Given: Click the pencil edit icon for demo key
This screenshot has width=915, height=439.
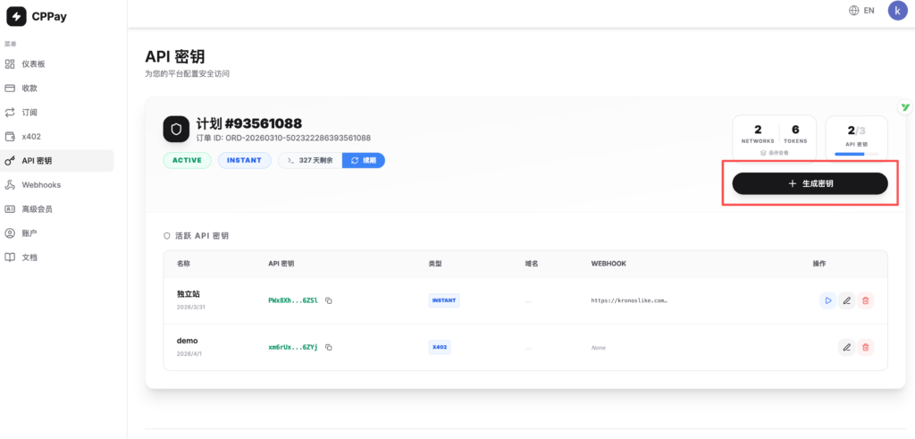Looking at the screenshot, I should click(x=846, y=347).
